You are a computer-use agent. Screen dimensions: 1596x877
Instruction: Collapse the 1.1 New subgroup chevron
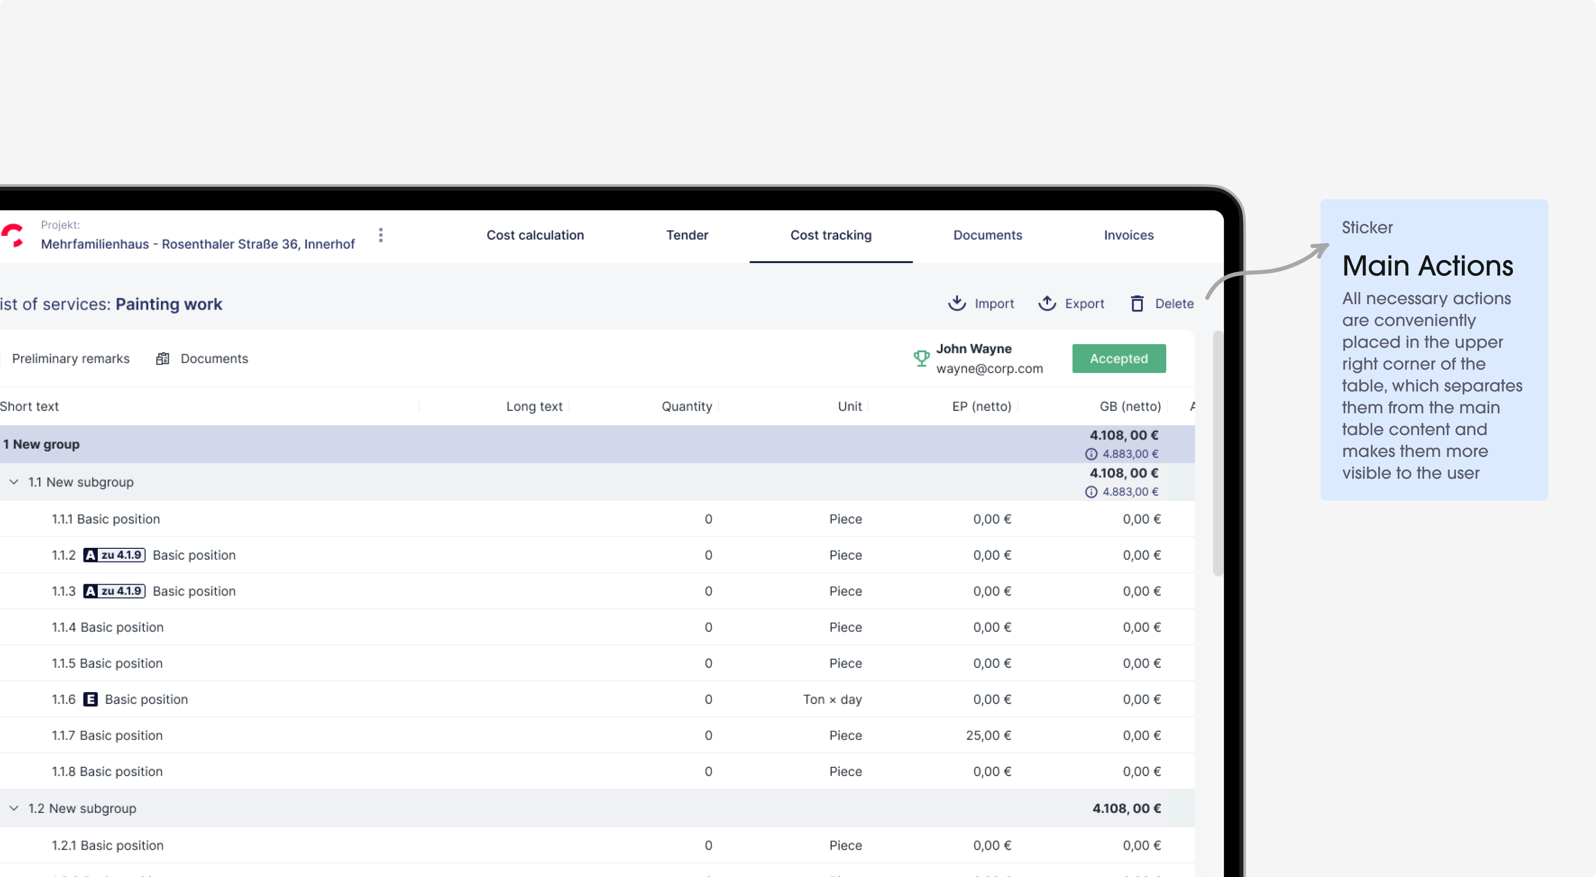(14, 482)
